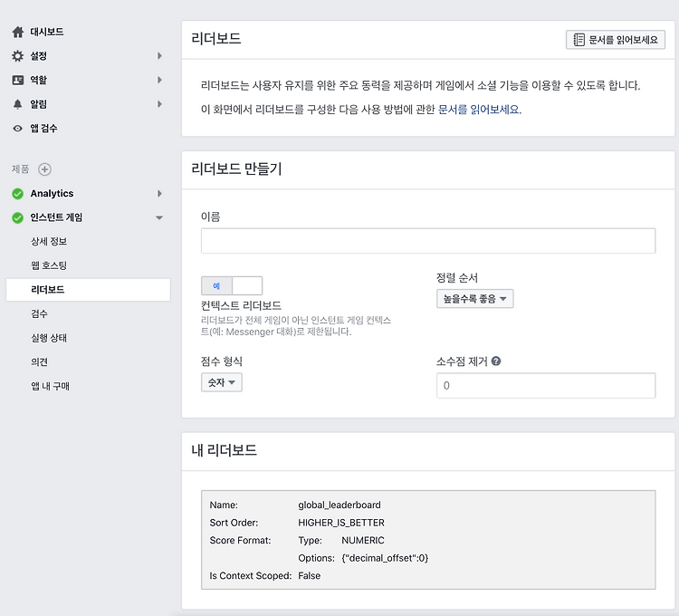Click the 리더보드 만들기 heading
This screenshot has width=679, height=616.
236,168
